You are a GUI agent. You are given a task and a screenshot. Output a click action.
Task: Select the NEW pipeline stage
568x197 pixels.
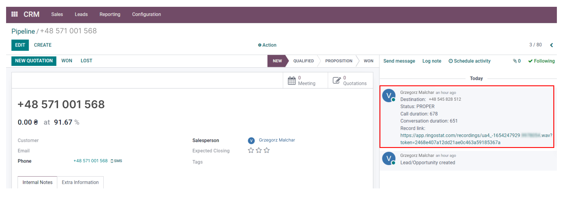coord(277,61)
